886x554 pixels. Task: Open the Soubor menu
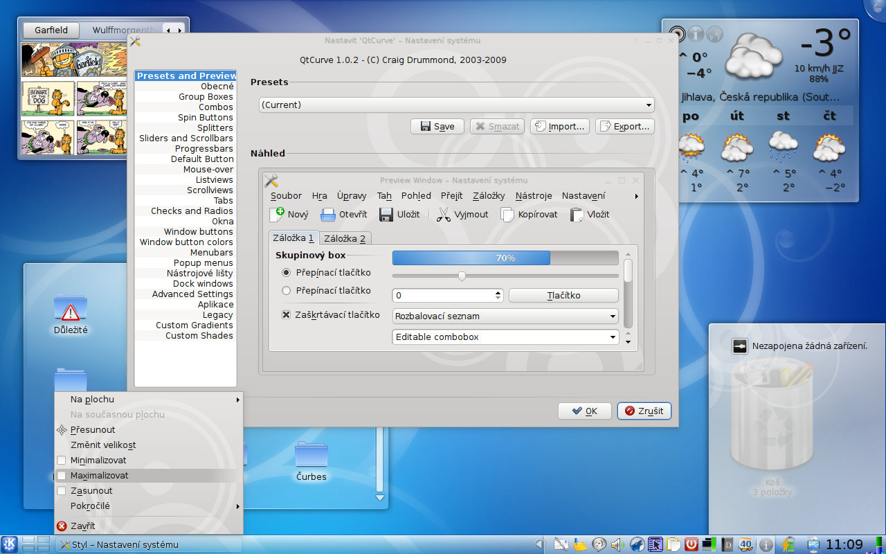pos(286,196)
